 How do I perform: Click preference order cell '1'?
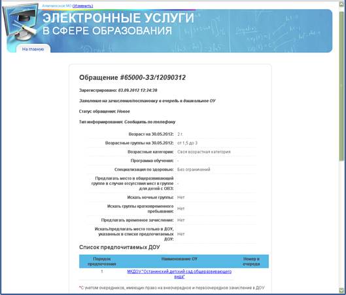pos(102,271)
